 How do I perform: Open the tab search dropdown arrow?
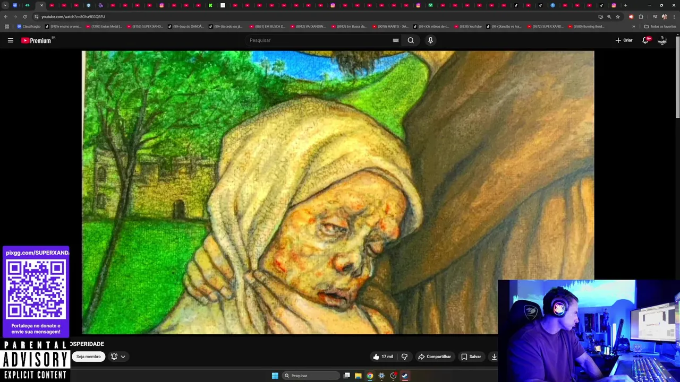[x=5, y=5]
